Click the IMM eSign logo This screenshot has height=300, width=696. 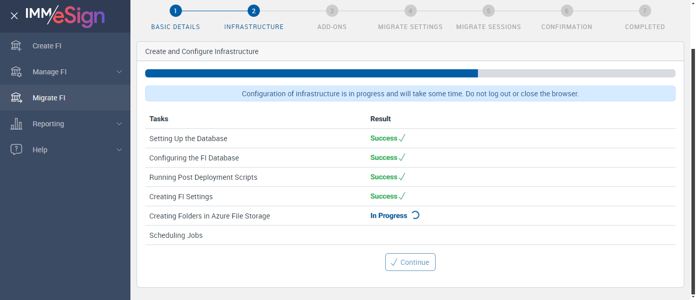[x=65, y=16]
